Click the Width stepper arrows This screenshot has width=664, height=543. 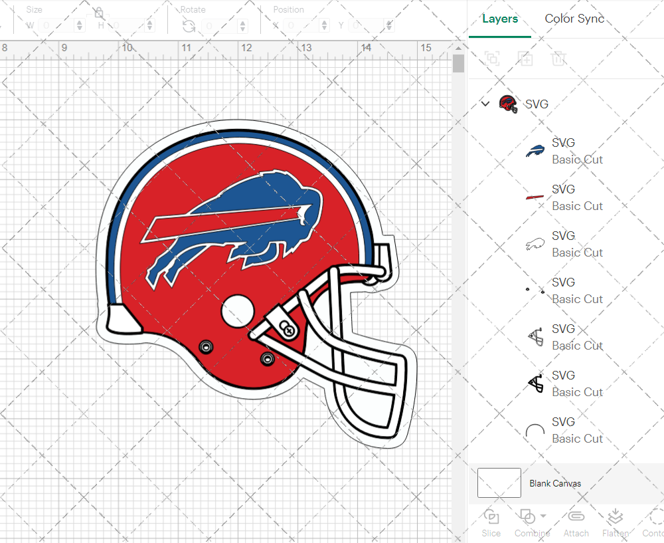pyautogui.click(x=79, y=25)
